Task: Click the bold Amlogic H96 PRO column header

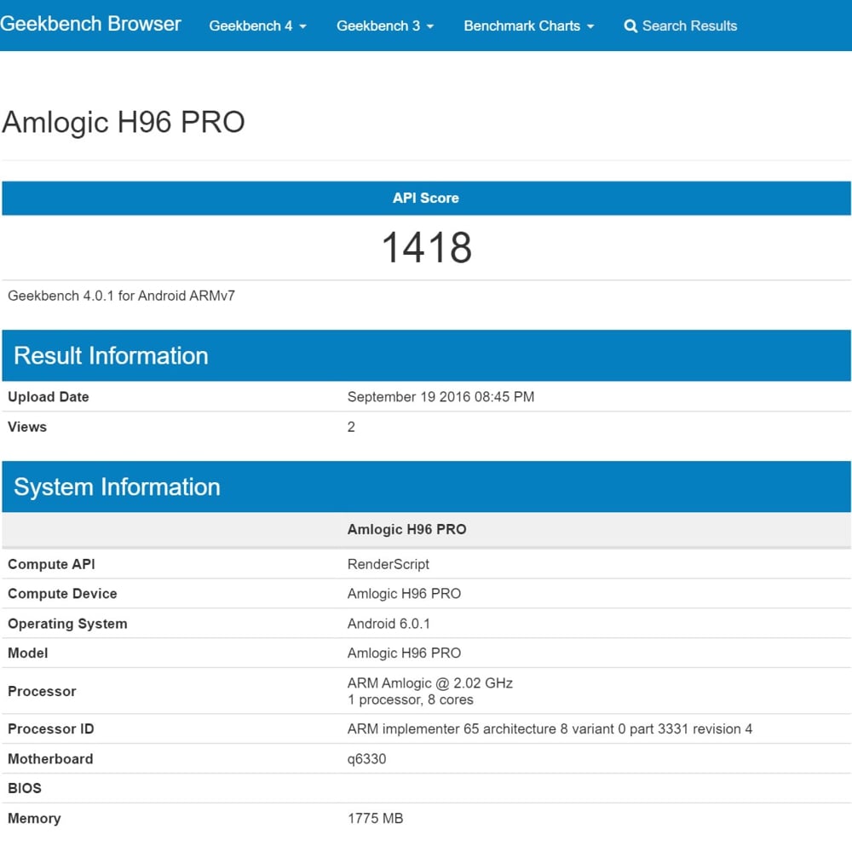Action: pos(406,529)
